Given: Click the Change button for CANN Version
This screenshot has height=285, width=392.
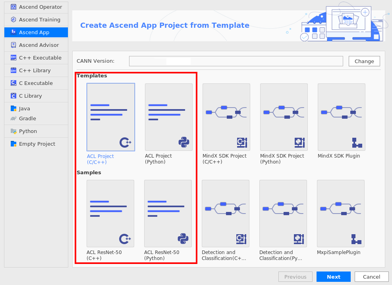Looking at the screenshot, I should (x=364, y=61).
